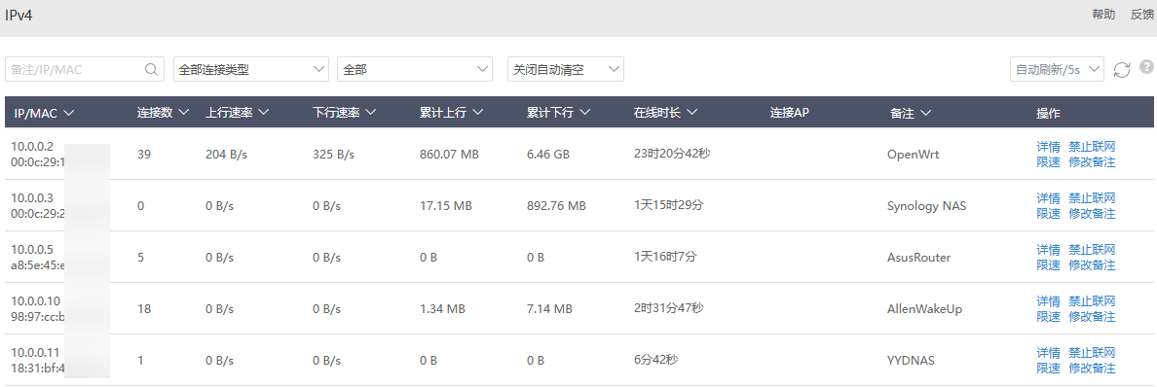Sort by 在线时长 column header
The width and height of the screenshot is (1157, 387).
[665, 113]
